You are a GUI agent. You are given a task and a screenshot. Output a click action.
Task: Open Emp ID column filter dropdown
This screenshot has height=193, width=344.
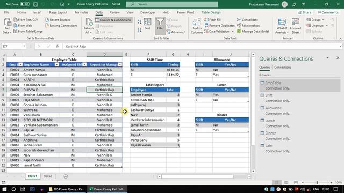point(20,64)
